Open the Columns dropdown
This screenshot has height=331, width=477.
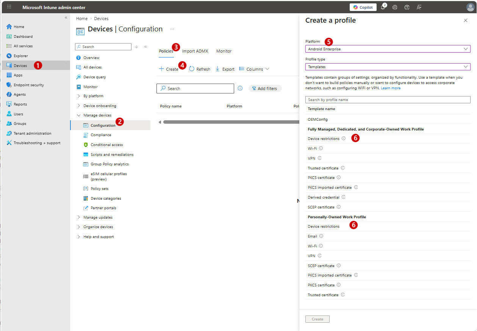click(x=254, y=69)
